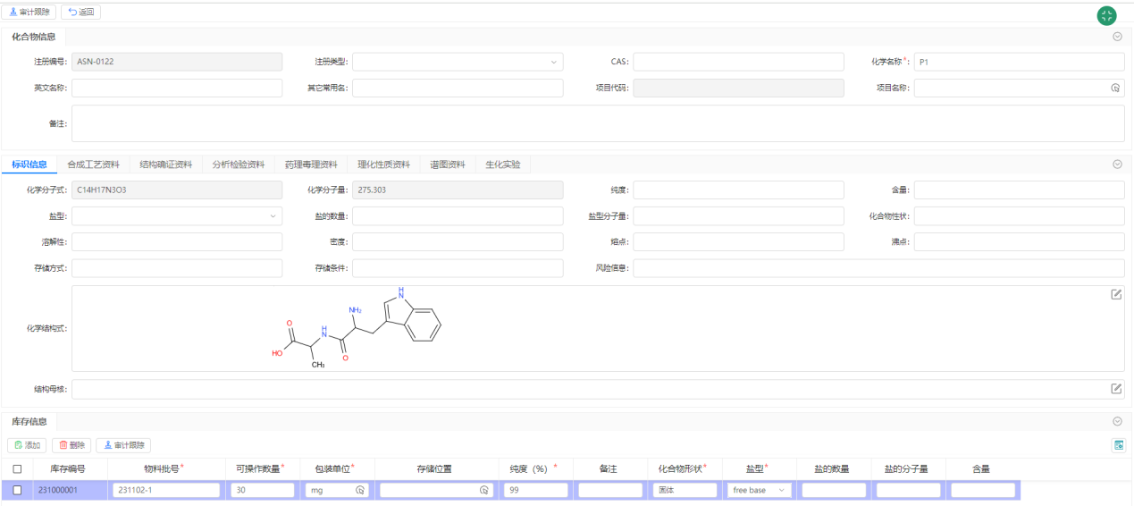This screenshot has height=506, width=1134.
Task: Click the green exit fullscreen icon
Action: click(x=1107, y=15)
